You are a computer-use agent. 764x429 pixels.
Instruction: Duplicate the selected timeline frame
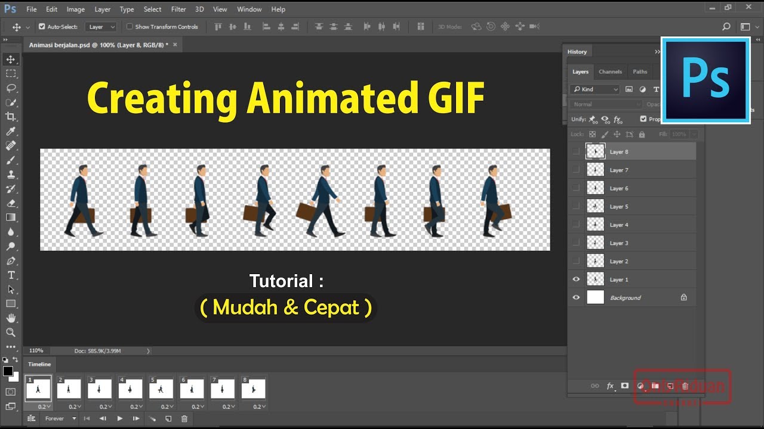click(168, 419)
